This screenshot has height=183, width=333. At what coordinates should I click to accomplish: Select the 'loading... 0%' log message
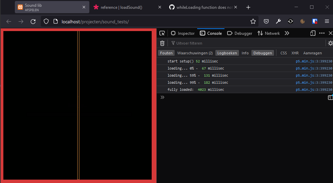[x=195, y=68]
